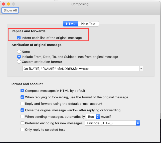Enable automatically Bcc myself checkbox
This screenshot has width=161, height=143.
(x=22, y=117)
